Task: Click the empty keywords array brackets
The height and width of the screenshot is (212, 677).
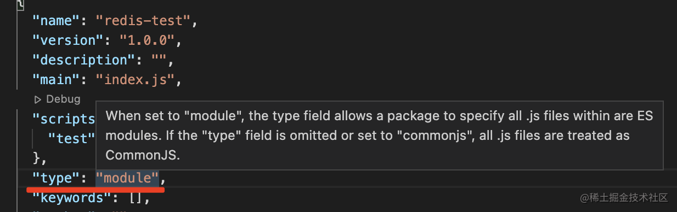Action: click(x=136, y=197)
